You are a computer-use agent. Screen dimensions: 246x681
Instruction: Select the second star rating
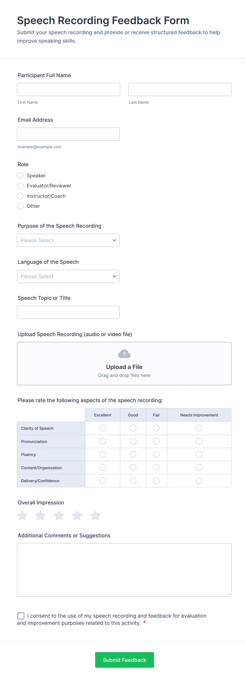40,516
